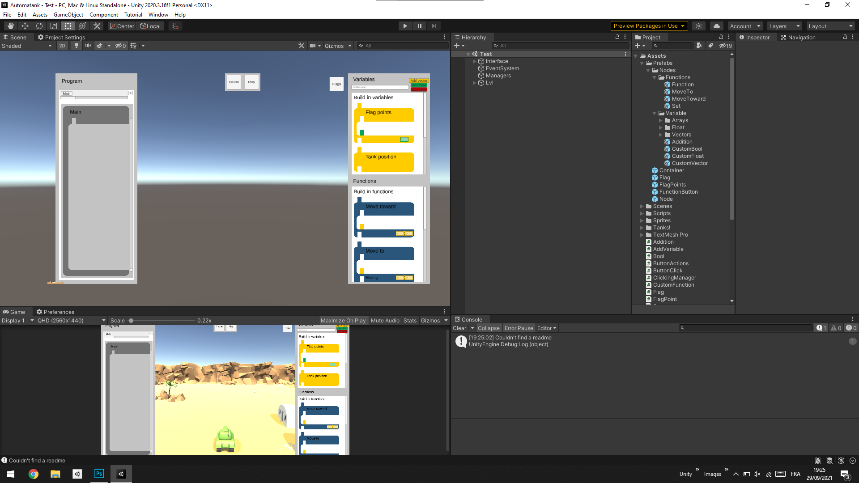This screenshot has width=859, height=483.
Task: Select the Scale tool
Action: coord(54,26)
